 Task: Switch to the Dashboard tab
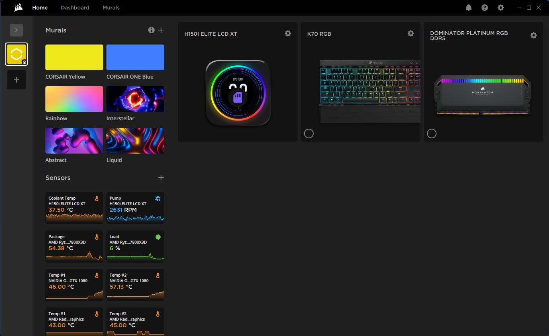(75, 8)
